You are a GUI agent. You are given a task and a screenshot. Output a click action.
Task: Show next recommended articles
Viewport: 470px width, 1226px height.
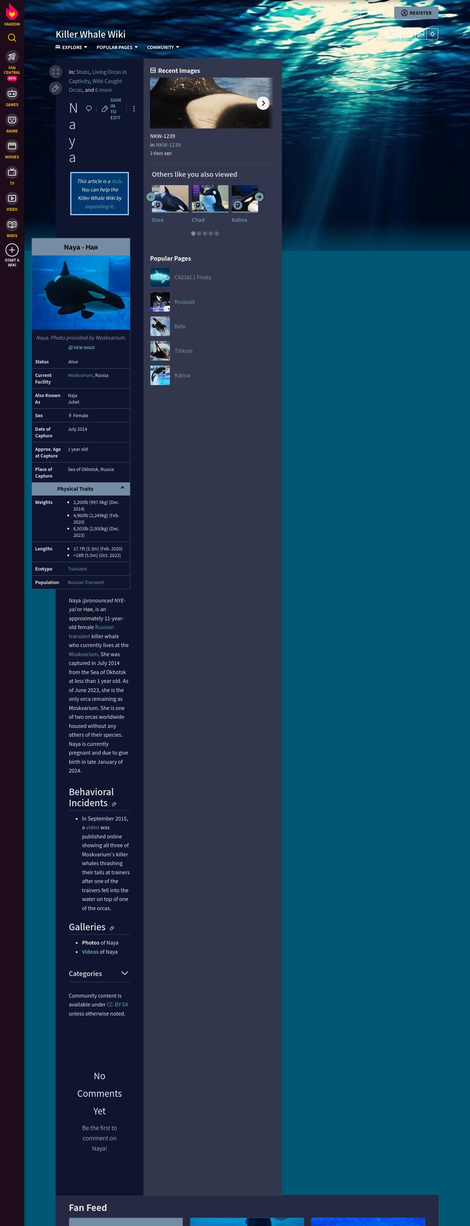tap(259, 197)
